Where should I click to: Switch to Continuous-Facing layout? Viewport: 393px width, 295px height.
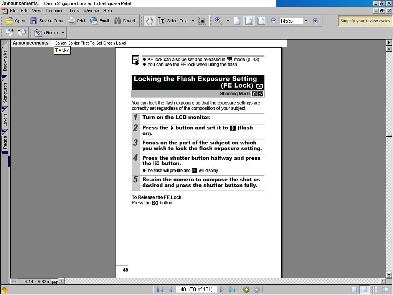pos(375,290)
